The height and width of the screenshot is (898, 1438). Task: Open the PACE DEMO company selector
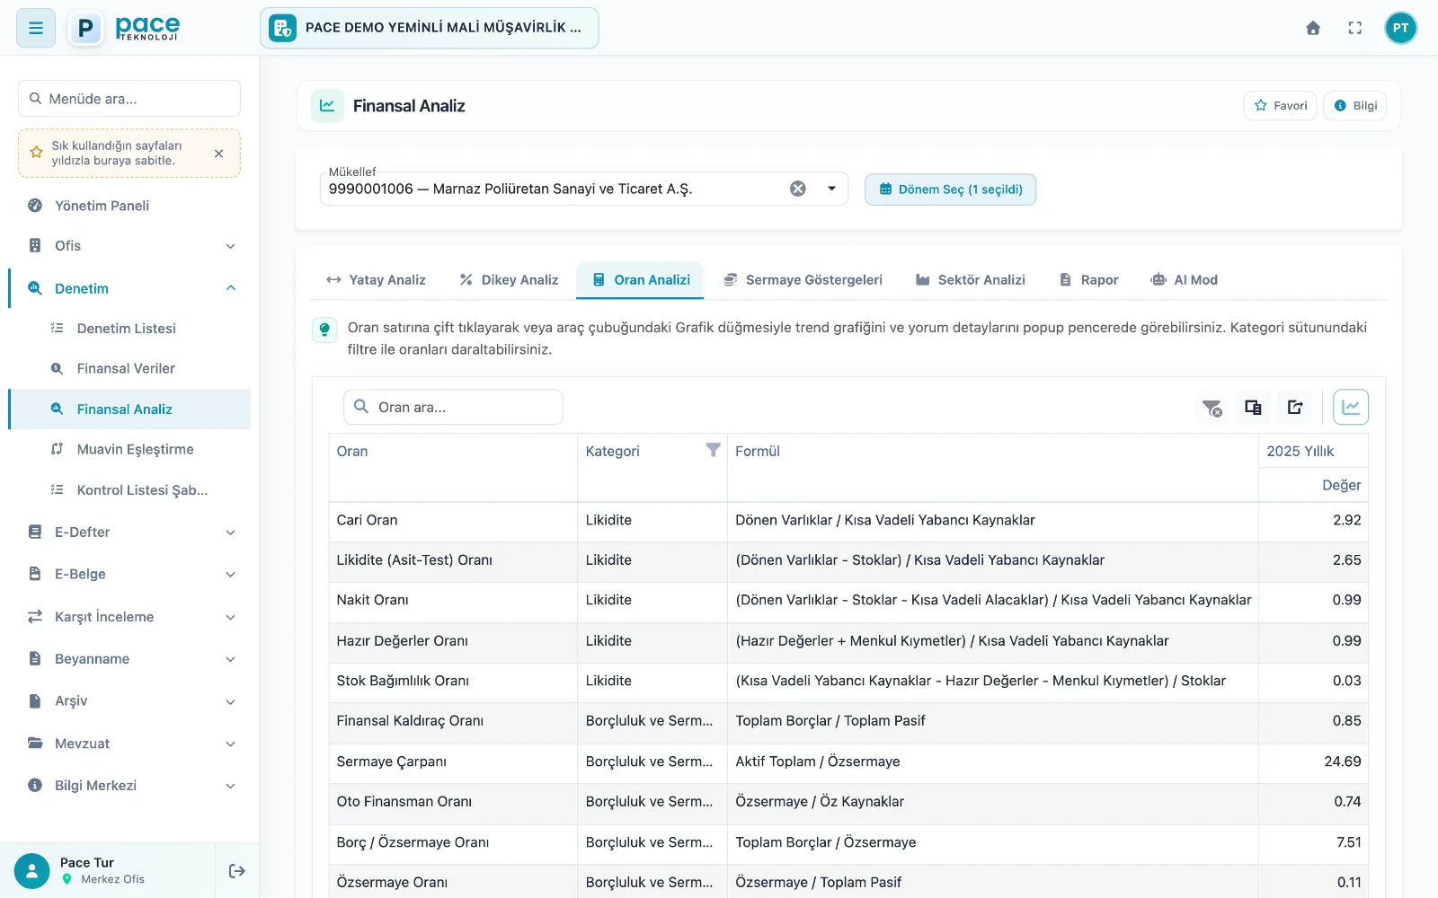click(x=430, y=28)
